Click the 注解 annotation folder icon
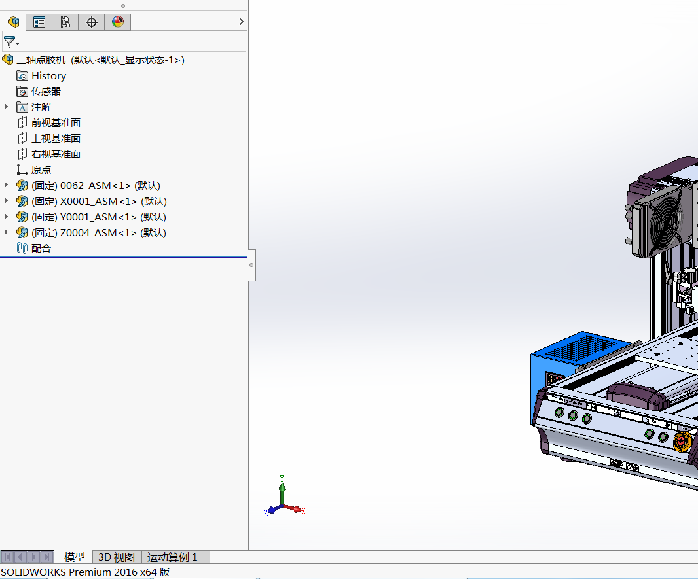 [22, 107]
